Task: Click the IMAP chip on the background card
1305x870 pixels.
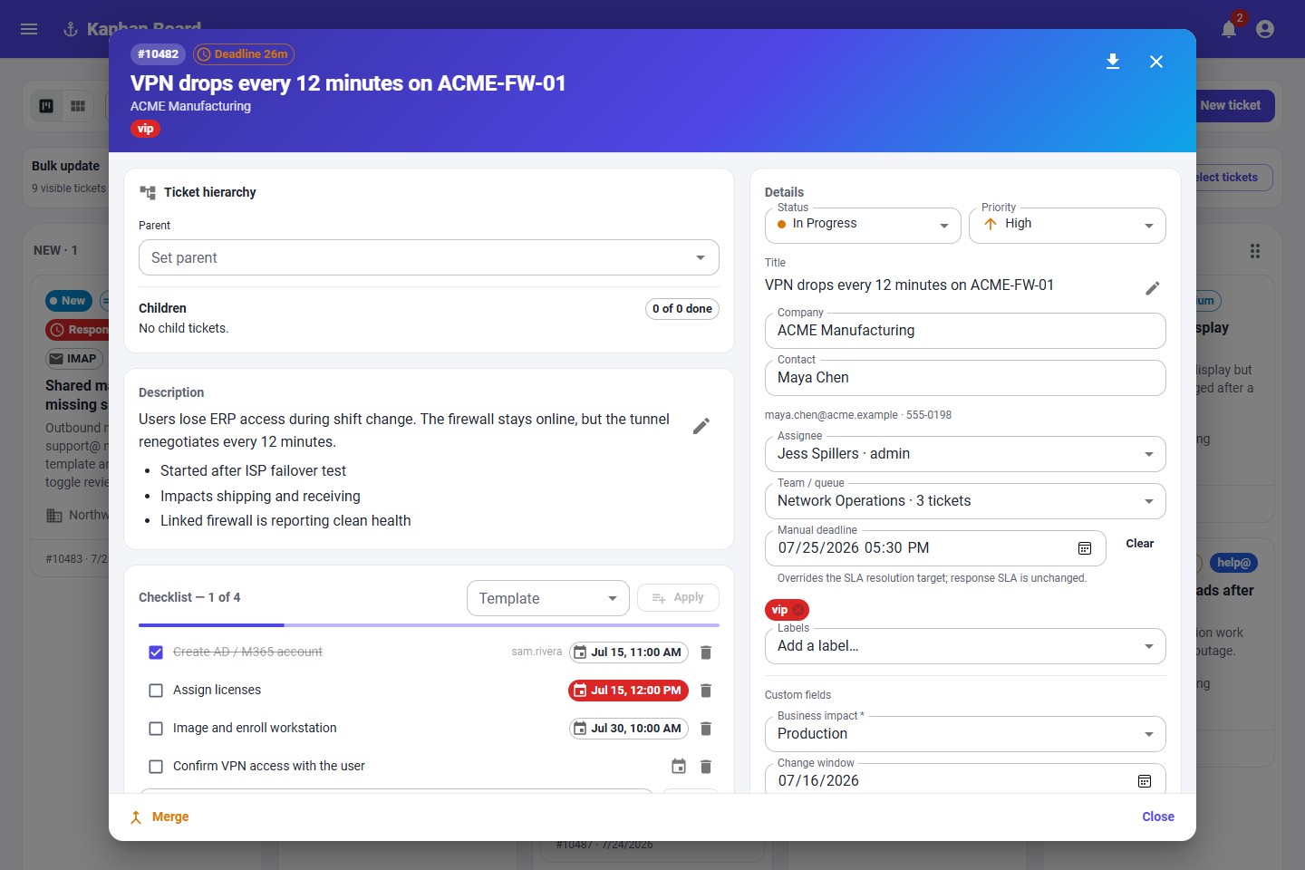Action: coord(74,359)
